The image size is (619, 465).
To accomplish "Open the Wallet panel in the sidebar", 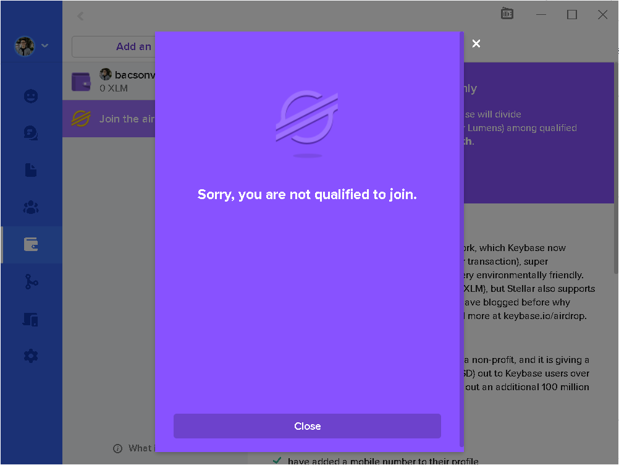I will [31, 244].
